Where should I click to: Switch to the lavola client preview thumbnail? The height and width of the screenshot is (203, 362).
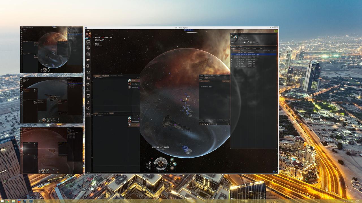tap(52, 100)
